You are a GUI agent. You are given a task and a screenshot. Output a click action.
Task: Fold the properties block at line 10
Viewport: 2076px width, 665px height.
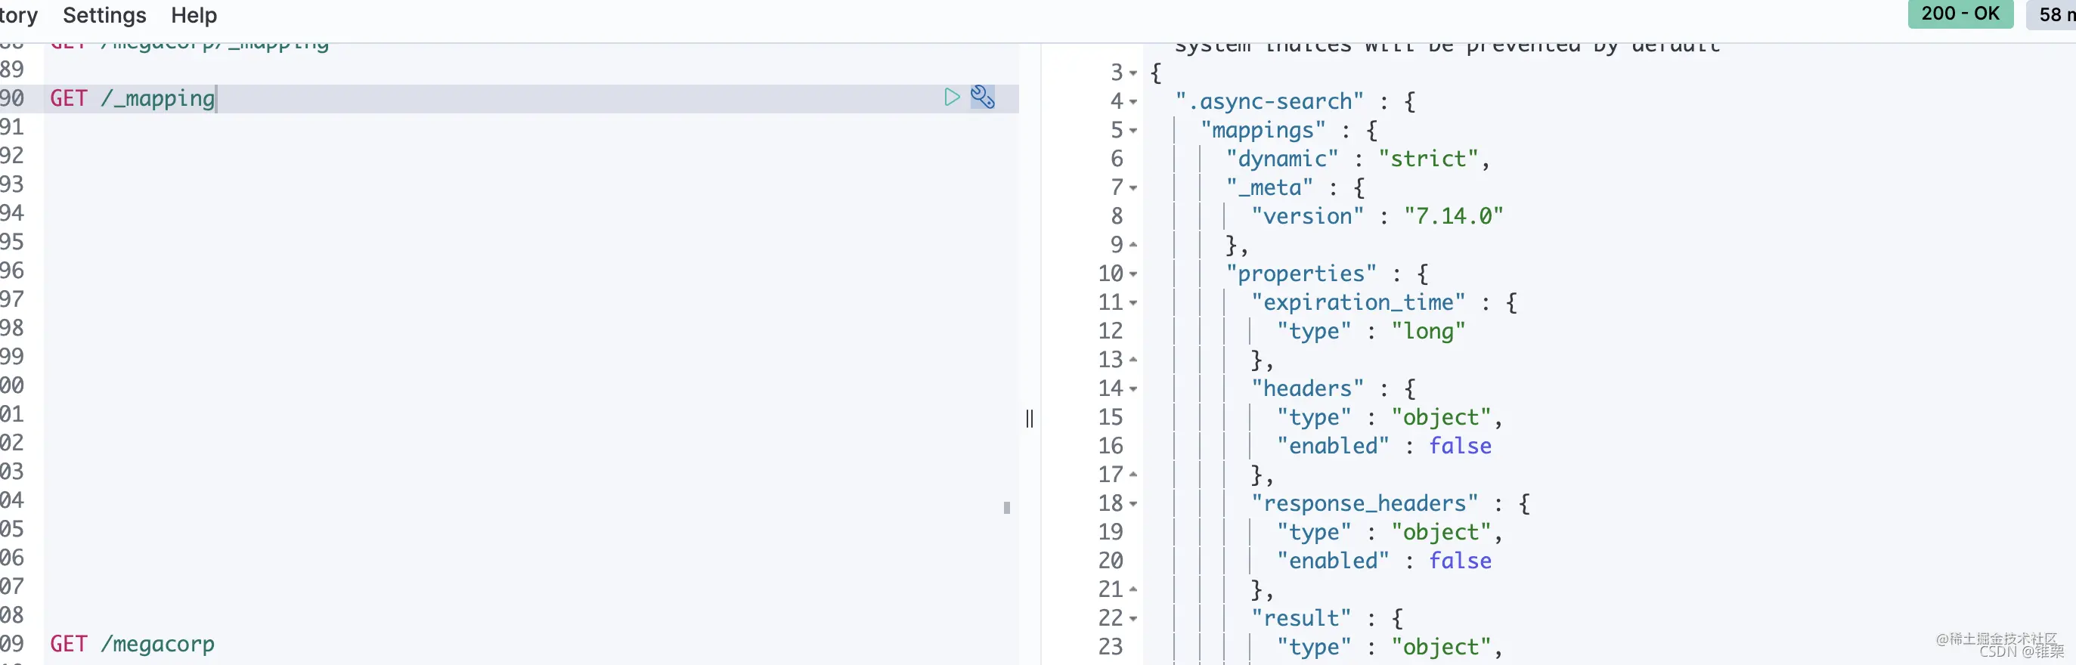[1133, 274]
